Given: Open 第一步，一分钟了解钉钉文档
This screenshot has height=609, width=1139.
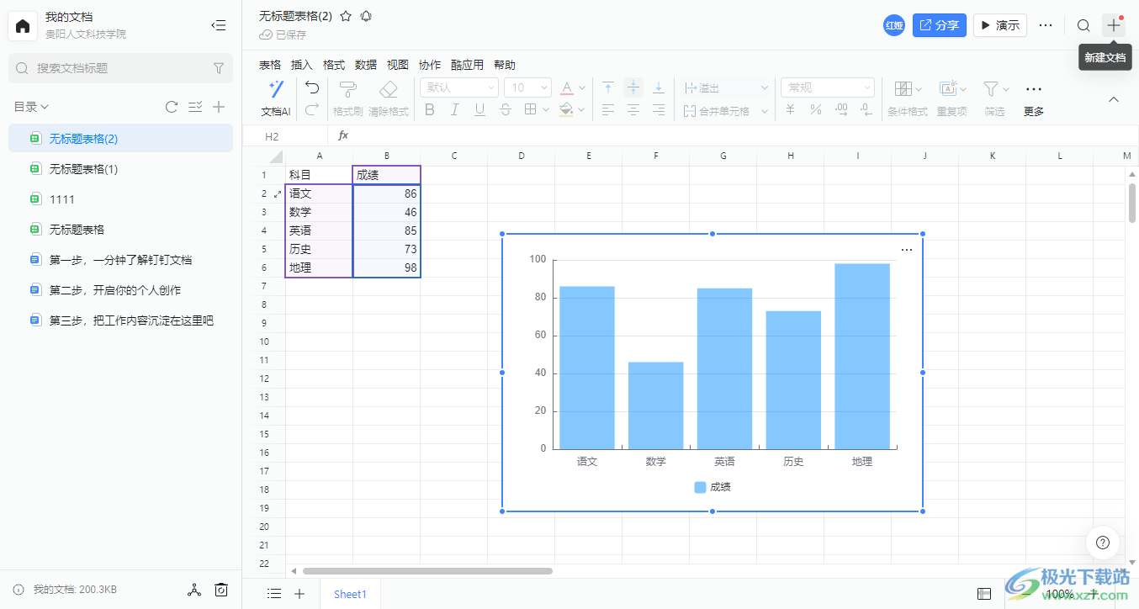Looking at the screenshot, I should pos(120,260).
